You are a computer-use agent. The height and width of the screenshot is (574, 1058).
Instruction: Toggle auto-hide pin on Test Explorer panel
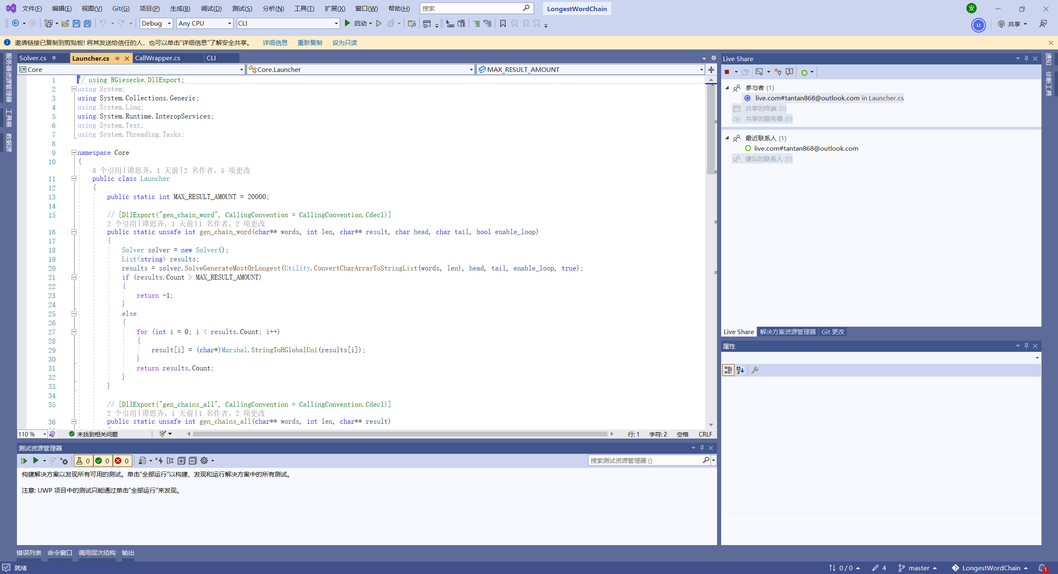click(x=702, y=448)
